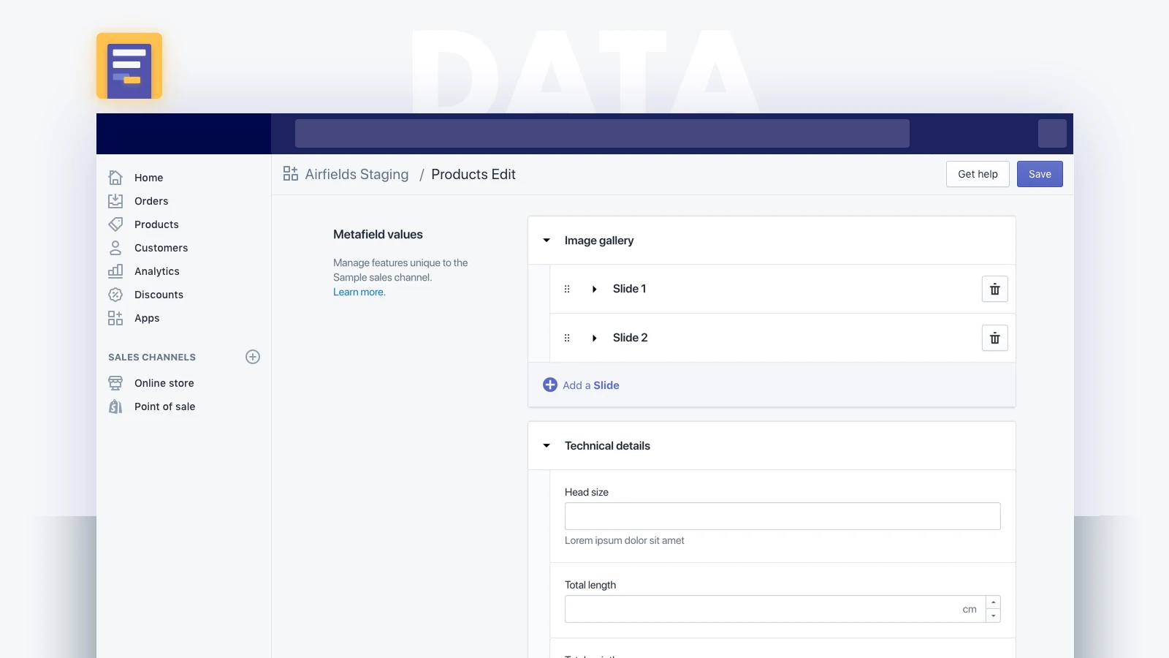Click inside the Head size input field
The height and width of the screenshot is (658, 1169).
pyautogui.click(x=782, y=516)
